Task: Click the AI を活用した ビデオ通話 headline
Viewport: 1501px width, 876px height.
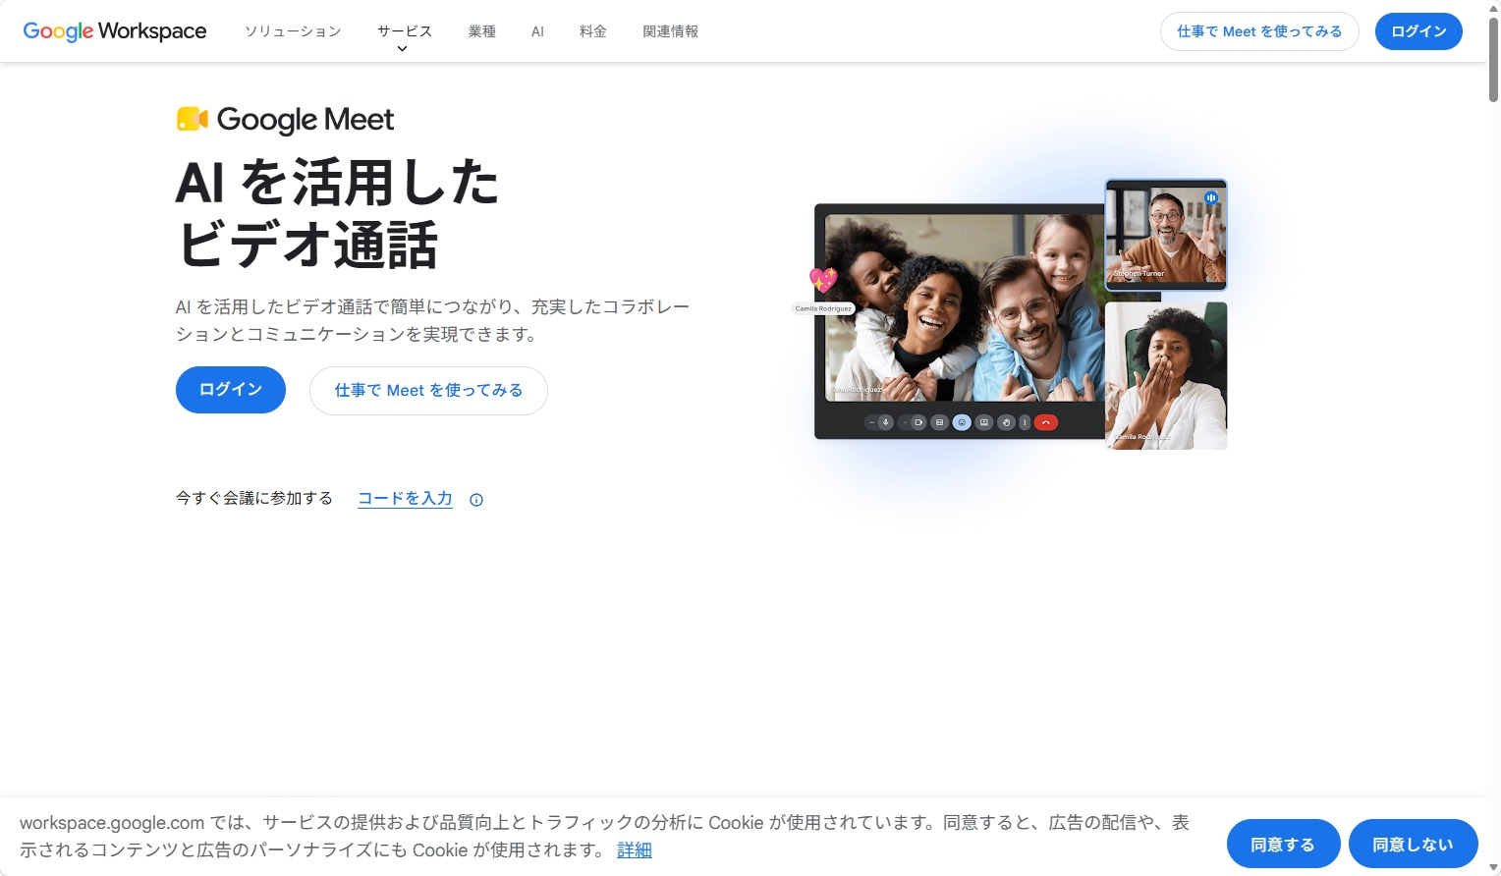Action: point(338,213)
